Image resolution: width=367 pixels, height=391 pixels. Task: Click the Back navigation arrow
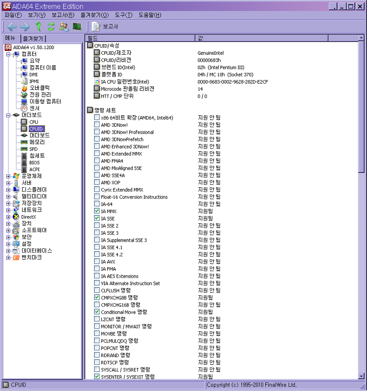tap(12, 26)
